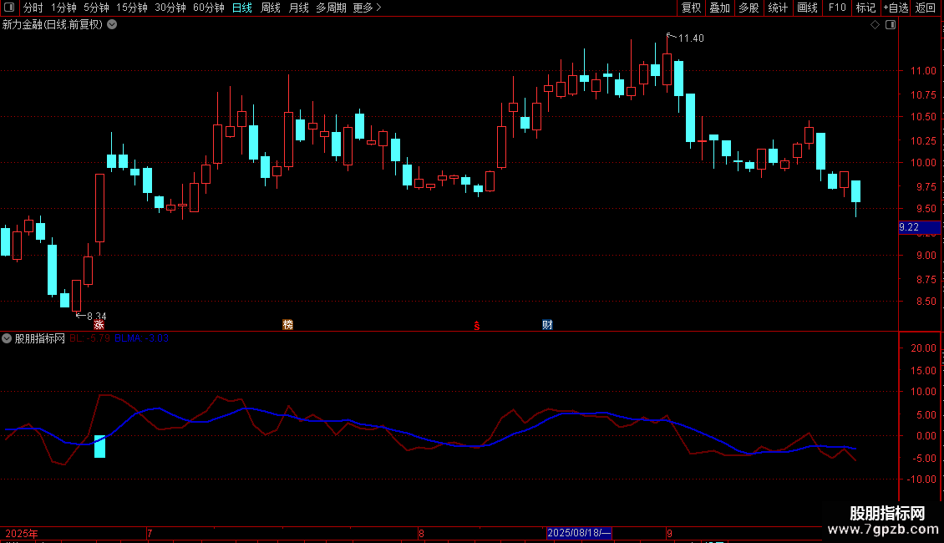Toggle the side panel icon left of 分时
The image size is (944, 543).
coord(9,8)
